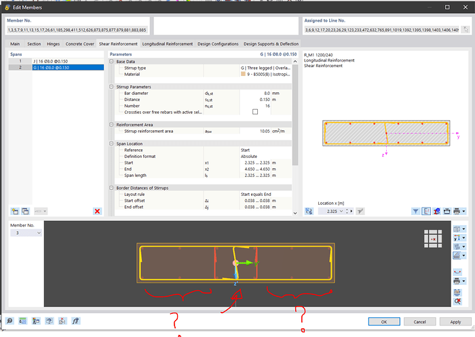Click the view cube icon in the viewport
Image resolution: width=475 pixels, height=337 pixels.
pyautogui.click(x=433, y=239)
